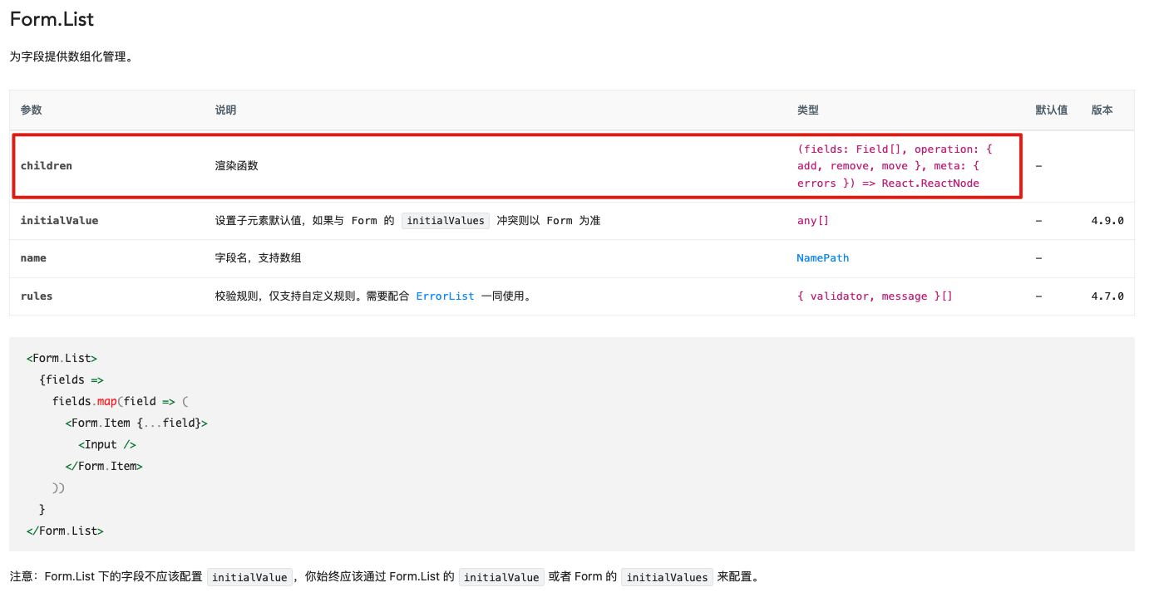Click the initialValues code tag in initialValue row

pyautogui.click(x=445, y=221)
